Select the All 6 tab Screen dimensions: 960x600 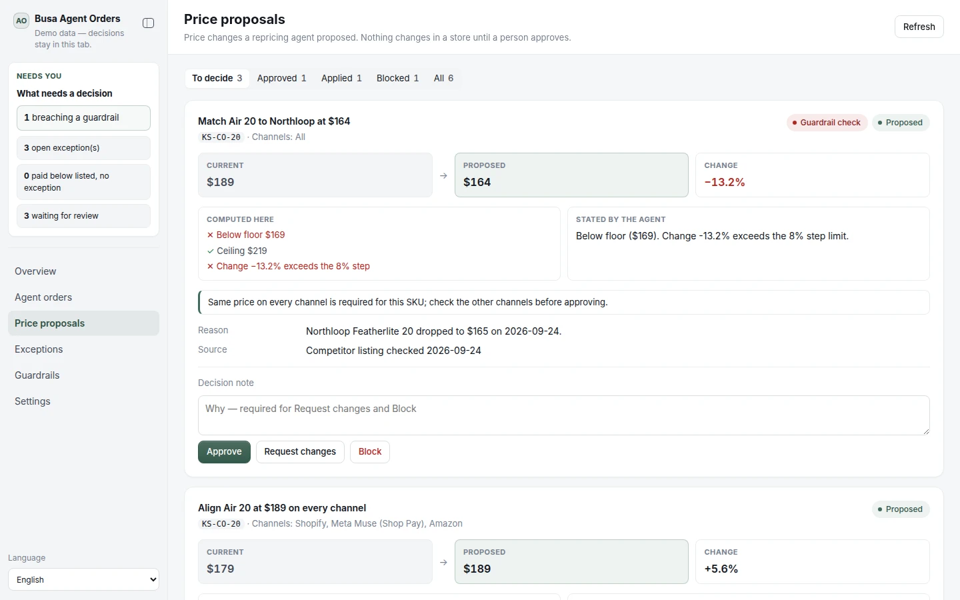pos(444,78)
